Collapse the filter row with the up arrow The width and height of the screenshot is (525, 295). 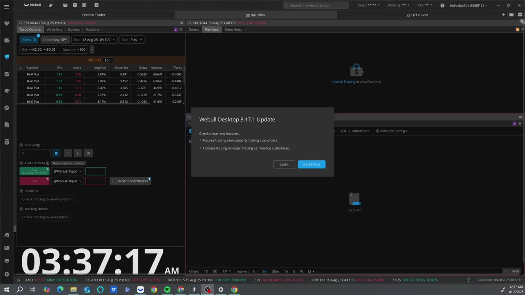[92, 50]
